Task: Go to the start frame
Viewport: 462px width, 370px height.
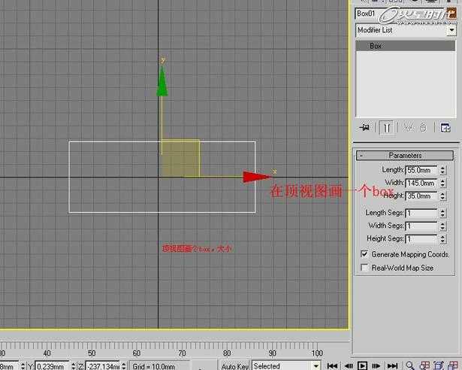Action: point(332,366)
